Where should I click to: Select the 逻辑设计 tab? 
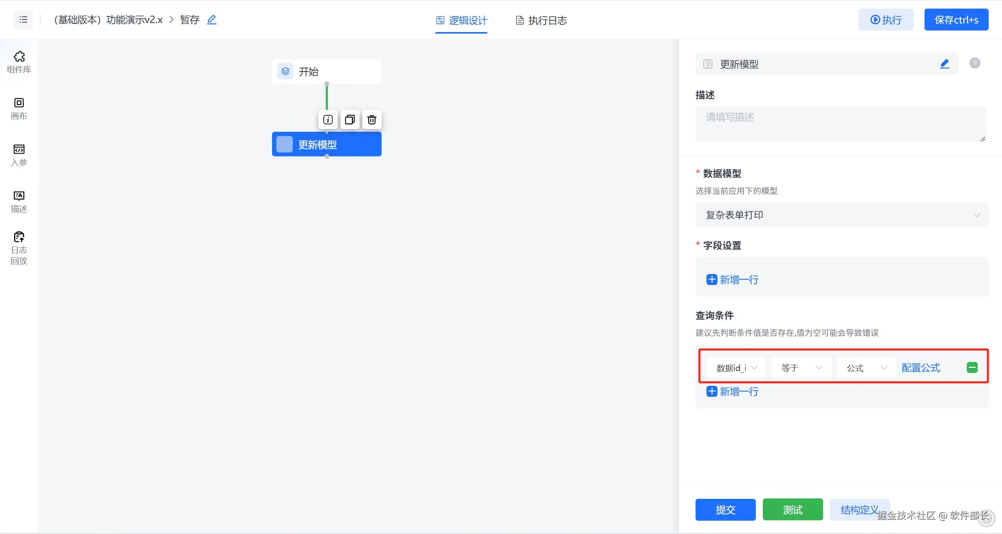click(461, 20)
